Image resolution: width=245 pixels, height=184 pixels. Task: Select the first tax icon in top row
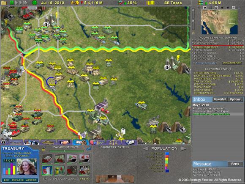click(x=47, y=159)
